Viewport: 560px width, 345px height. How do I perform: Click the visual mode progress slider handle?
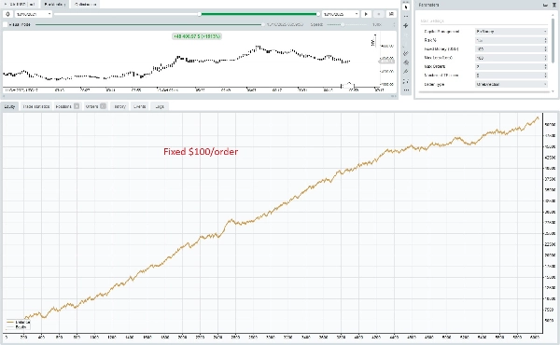(263, 24)
